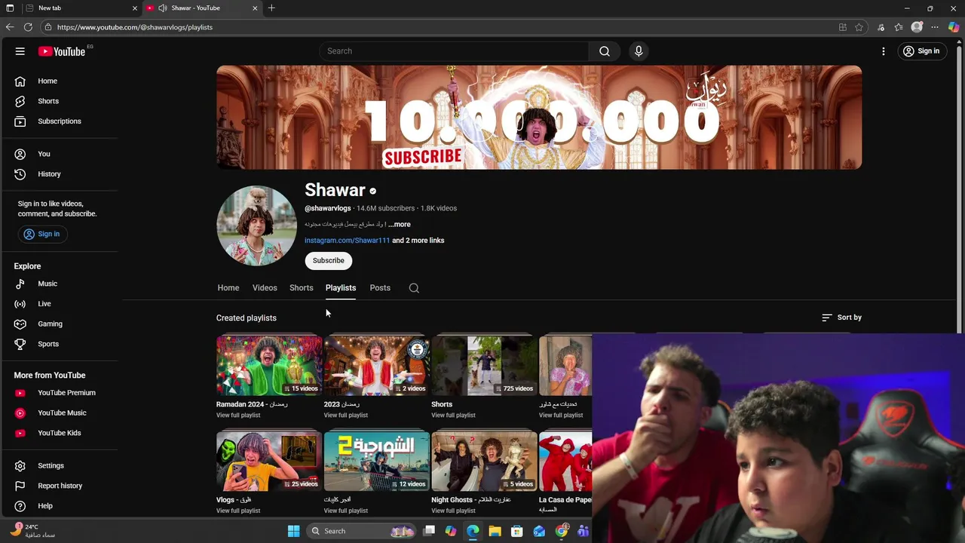Viewport: 965px width, 543px height.
Task: Open Ramadan 2024 playlist thumbnail
Action: pos(269,366)
